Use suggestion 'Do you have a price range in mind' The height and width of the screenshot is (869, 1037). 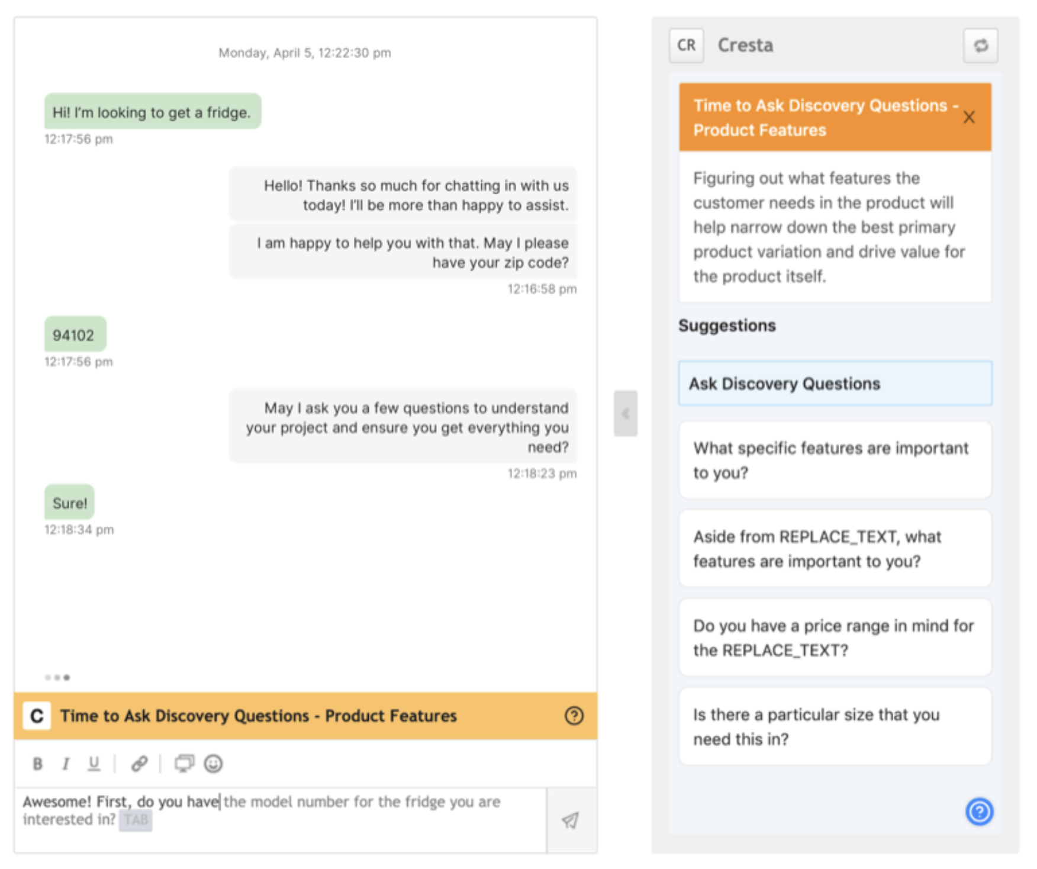click(835, 638)
